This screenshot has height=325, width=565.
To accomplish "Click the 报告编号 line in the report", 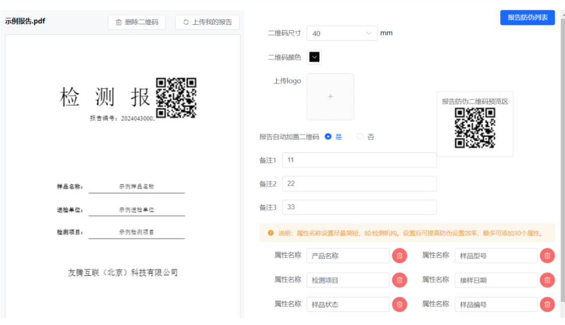I will (122, 118).
